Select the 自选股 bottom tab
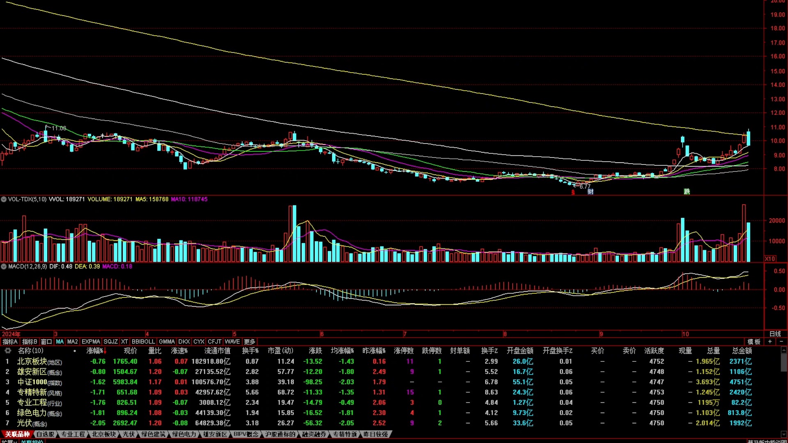Viewport: 788px width, 443px height. (45, 434)
